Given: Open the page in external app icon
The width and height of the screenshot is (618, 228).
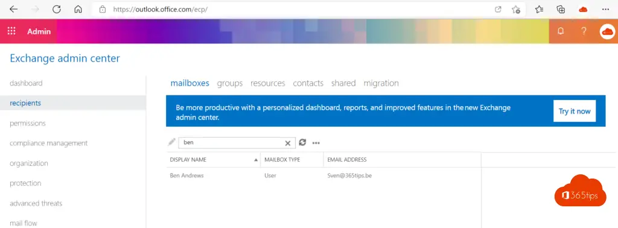Looking at the screenshot, I should point(498,10).
